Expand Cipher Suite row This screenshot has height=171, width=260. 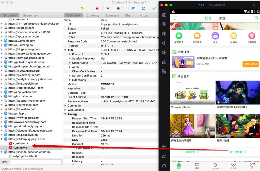click(70, 63)
